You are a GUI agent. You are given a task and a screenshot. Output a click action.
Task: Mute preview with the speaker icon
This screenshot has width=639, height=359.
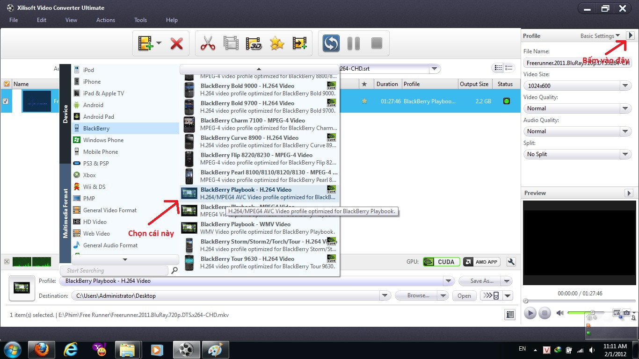coord(559,313)
